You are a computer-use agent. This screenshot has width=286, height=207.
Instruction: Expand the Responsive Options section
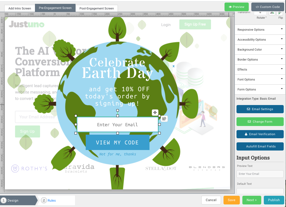(x=260, y=30)
